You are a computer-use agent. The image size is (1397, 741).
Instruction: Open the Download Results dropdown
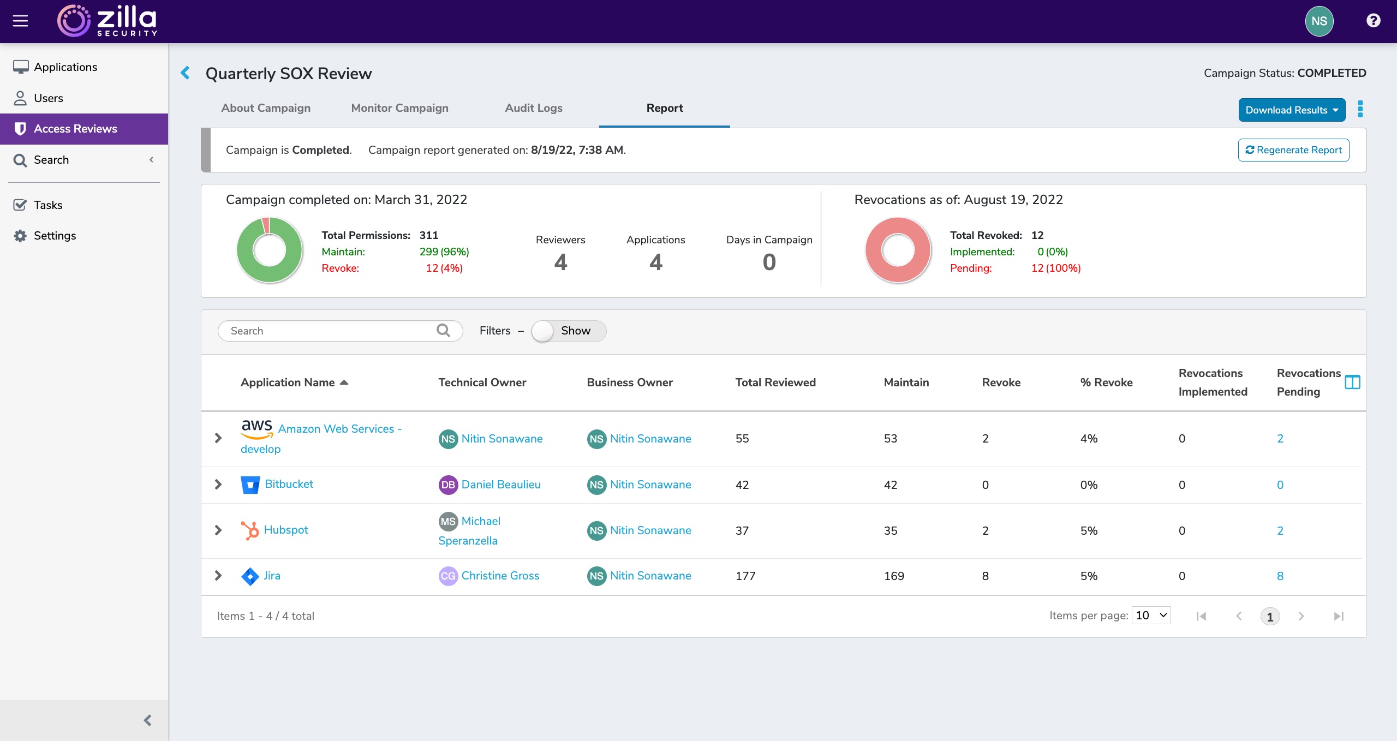tap(1291, 110)
